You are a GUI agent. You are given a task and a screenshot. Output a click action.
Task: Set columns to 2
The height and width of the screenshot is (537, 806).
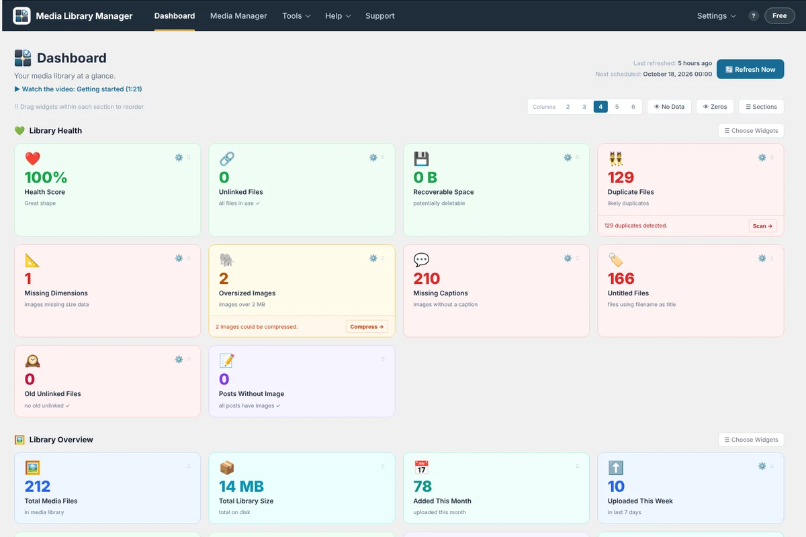click(568, 107)
